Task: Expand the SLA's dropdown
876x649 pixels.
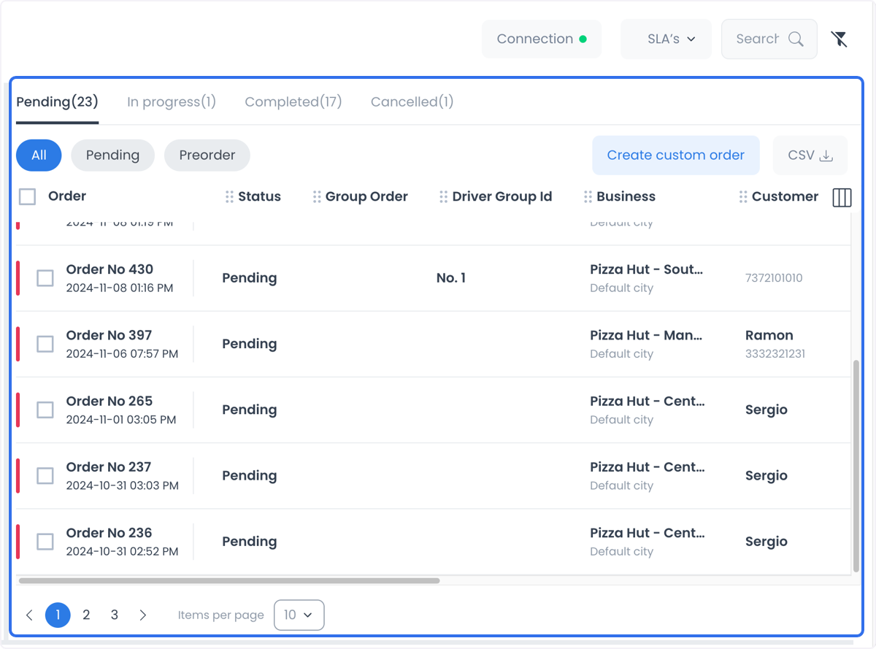Action: click(666, 39)
